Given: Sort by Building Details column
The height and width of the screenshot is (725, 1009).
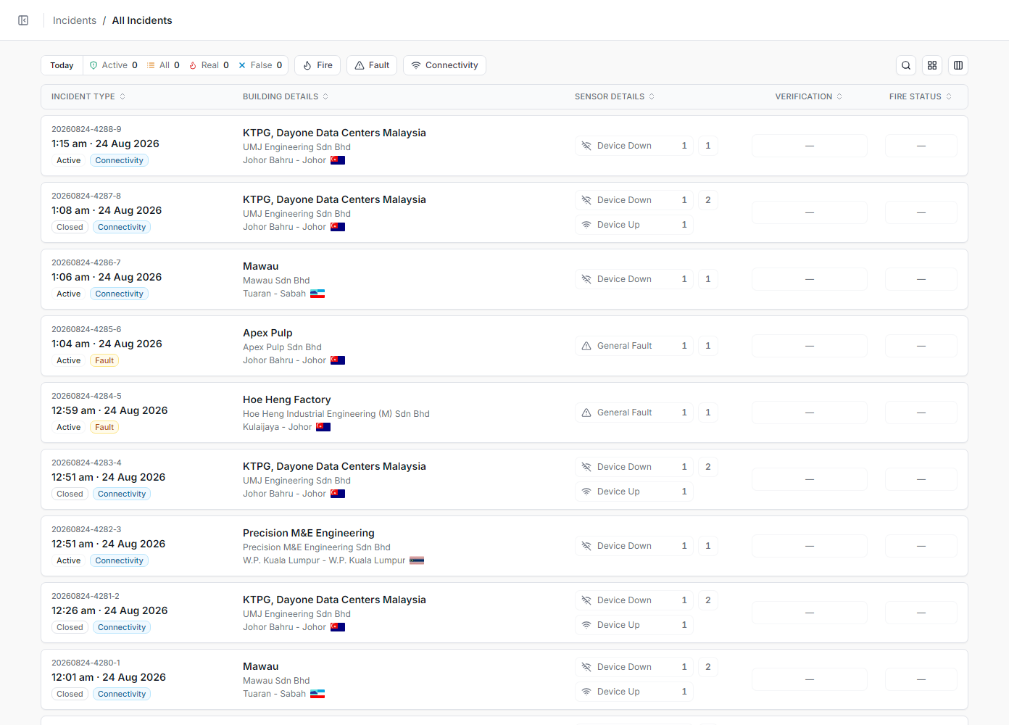Looking at the screenshot, I should pyautogui.click(x=286, y=96).
